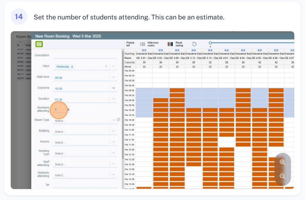Expand the Building dropdown
The width and height of the screenshot is (305, 200).
click(x=113, y=131)
